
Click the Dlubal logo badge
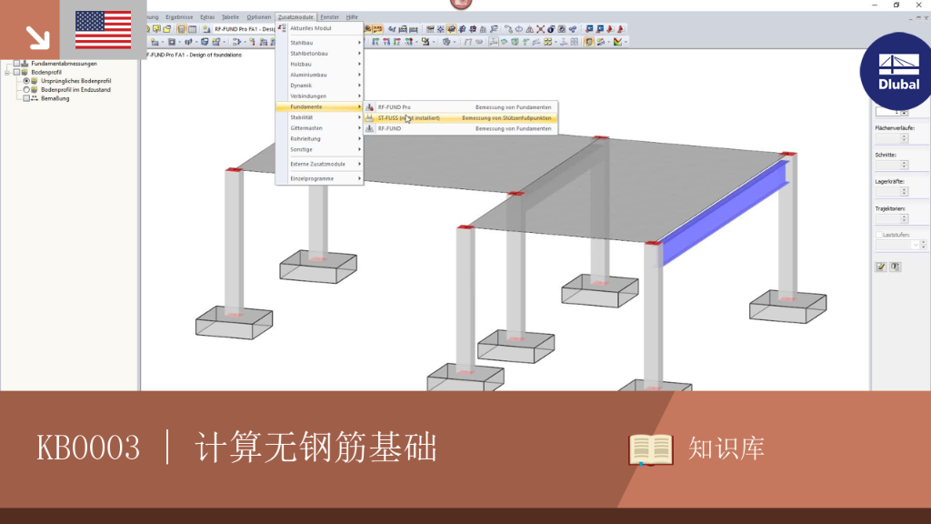(x=897, y=72)
